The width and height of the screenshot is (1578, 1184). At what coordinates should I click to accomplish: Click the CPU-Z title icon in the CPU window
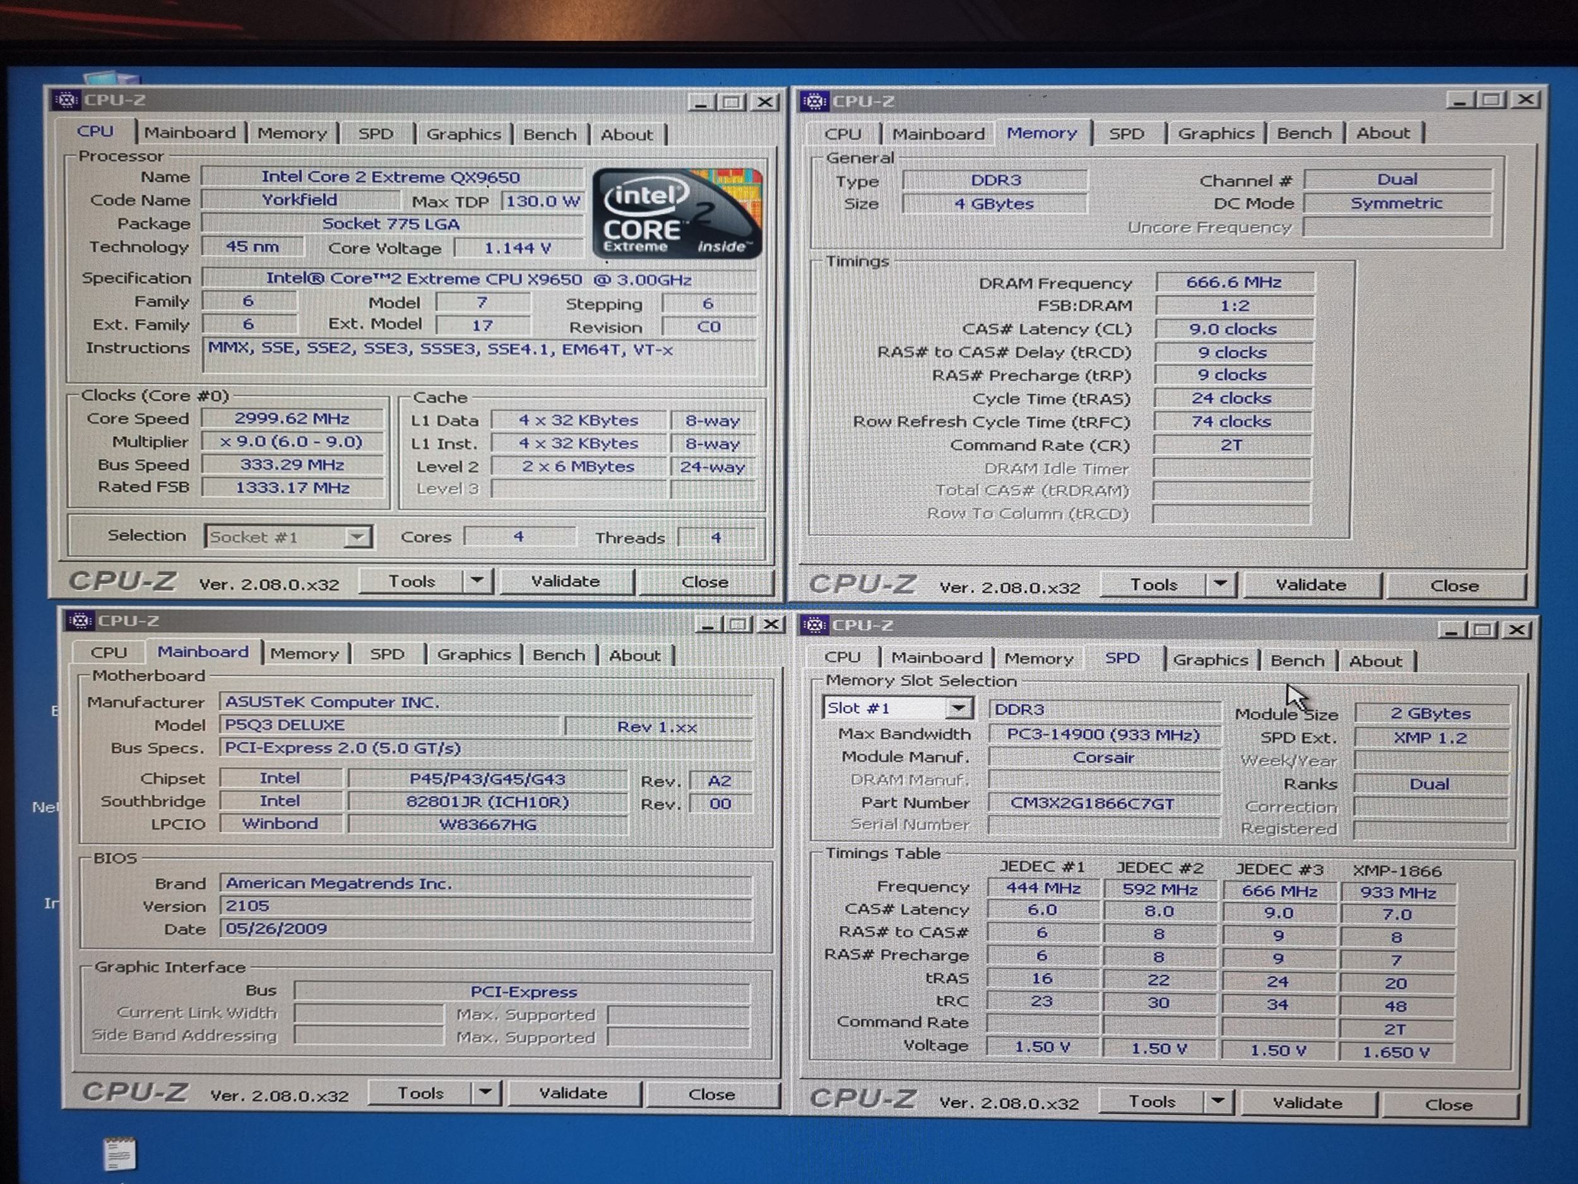coord(66,100)
